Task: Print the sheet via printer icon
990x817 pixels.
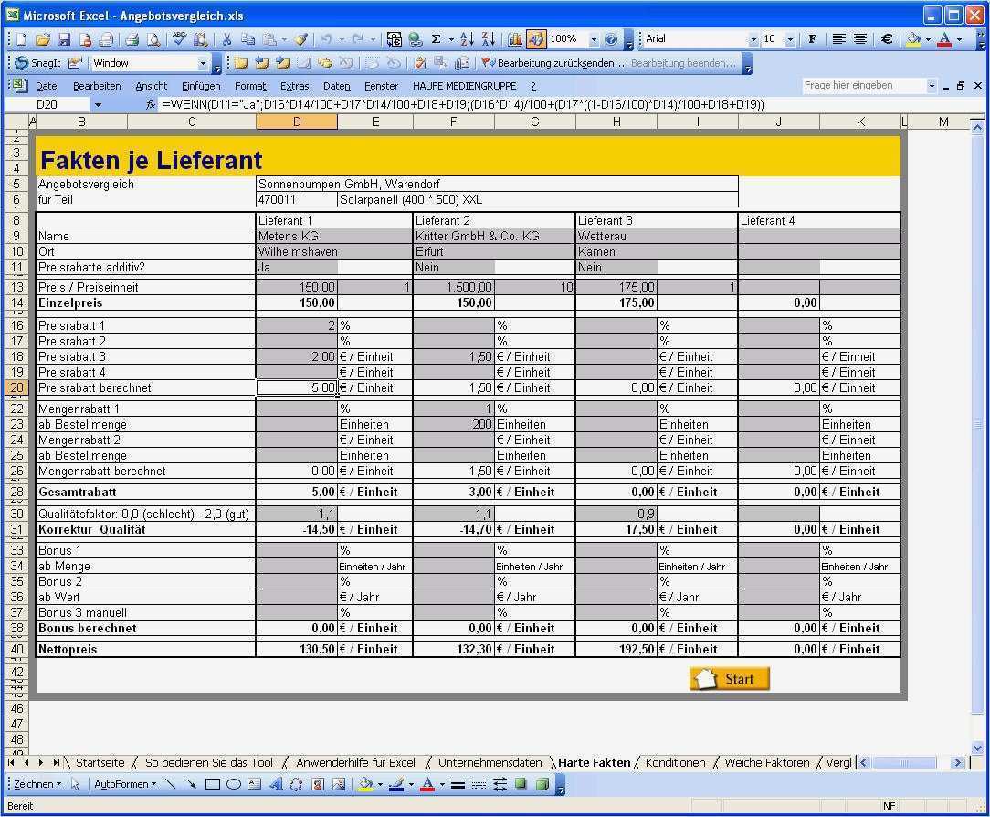Action: click(132, 39)
